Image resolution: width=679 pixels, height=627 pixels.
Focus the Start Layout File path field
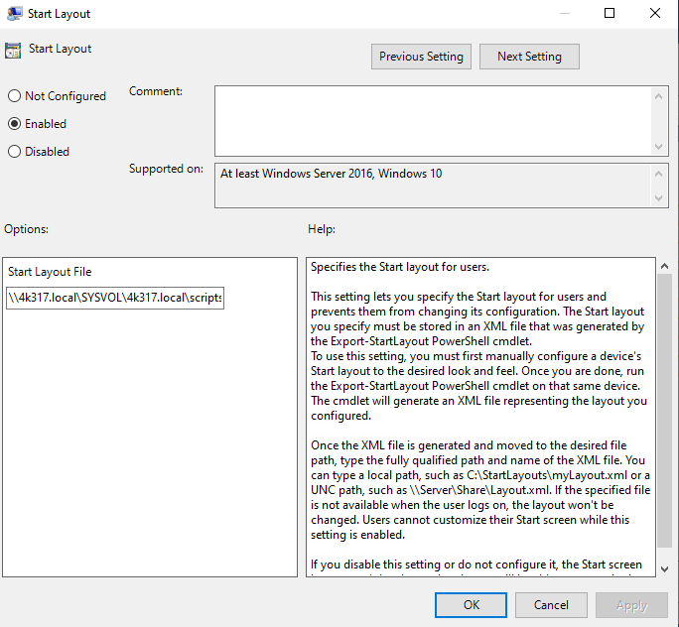click(x=114, y=299)
